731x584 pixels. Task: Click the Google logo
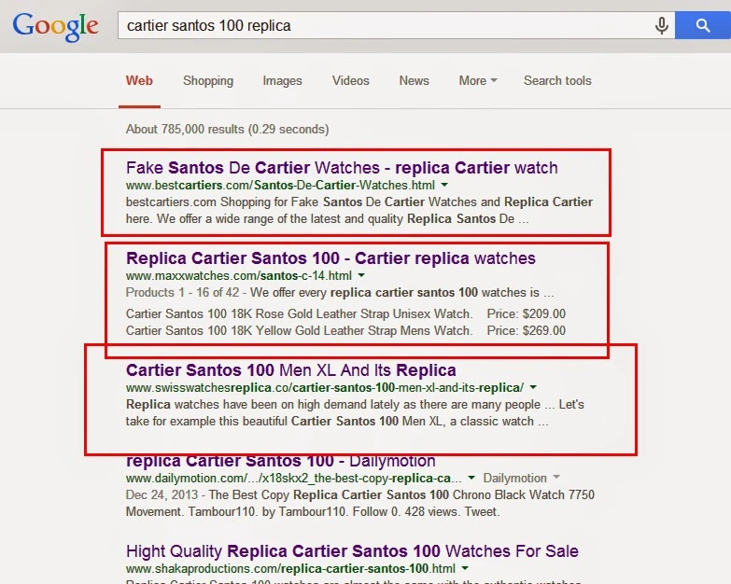[x=55, y=27]
